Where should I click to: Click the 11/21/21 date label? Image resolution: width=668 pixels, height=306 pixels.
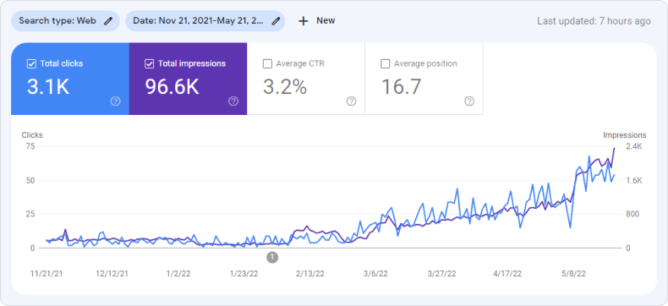click(47, 274)
